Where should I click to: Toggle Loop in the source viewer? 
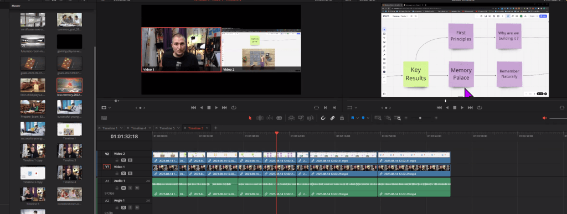click(234, 107)
